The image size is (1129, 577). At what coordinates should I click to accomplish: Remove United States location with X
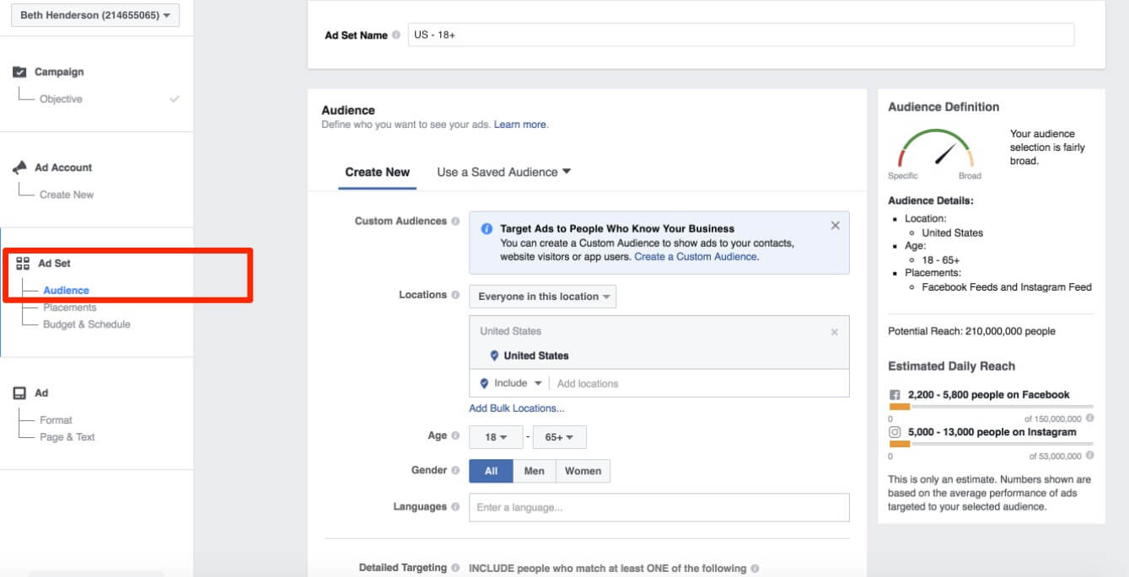pos(834,332)
